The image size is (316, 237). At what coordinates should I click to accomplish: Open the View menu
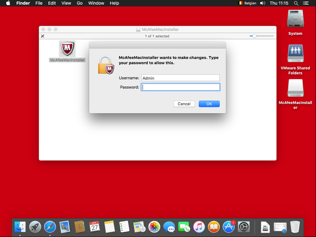point(66,3)
